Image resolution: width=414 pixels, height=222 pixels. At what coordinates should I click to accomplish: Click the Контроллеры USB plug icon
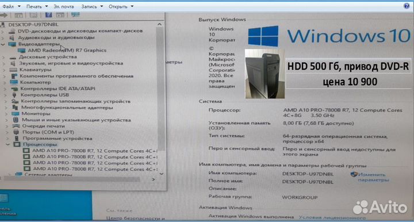[14, 95]
